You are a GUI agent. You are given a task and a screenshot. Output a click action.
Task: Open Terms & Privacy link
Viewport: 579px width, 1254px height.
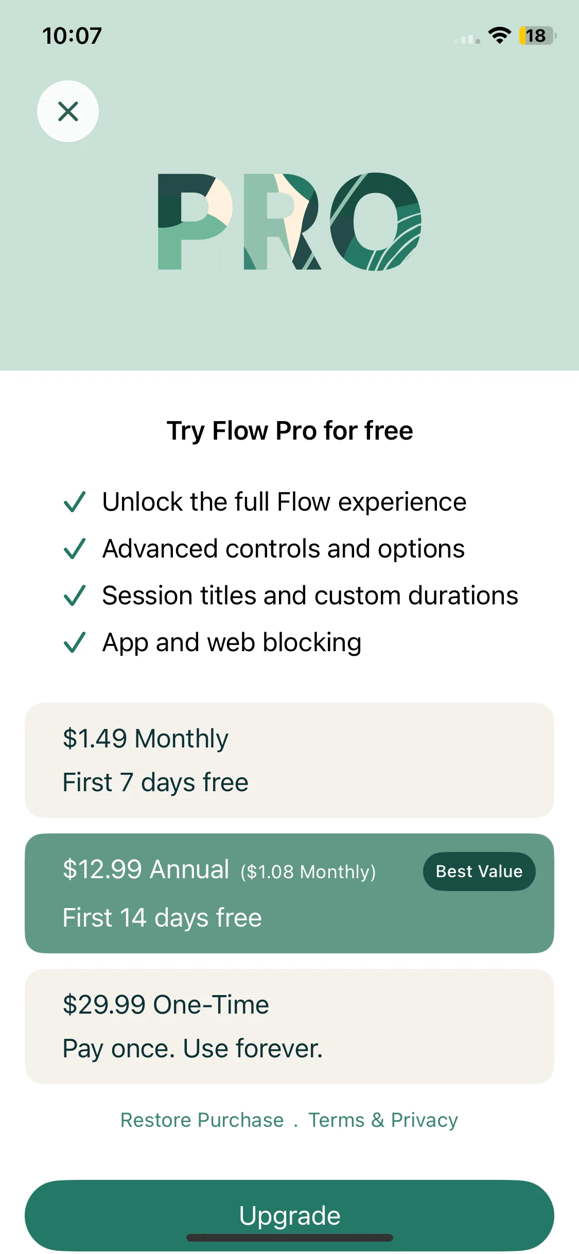[383, 1120]
